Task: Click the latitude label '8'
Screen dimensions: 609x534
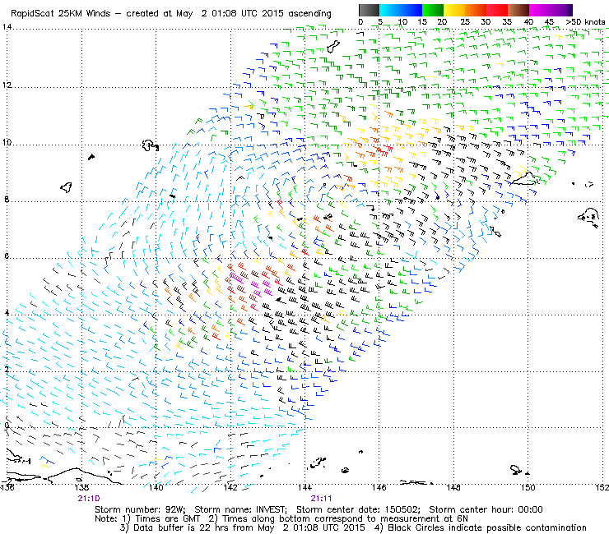Action: (x=7, y=200)
